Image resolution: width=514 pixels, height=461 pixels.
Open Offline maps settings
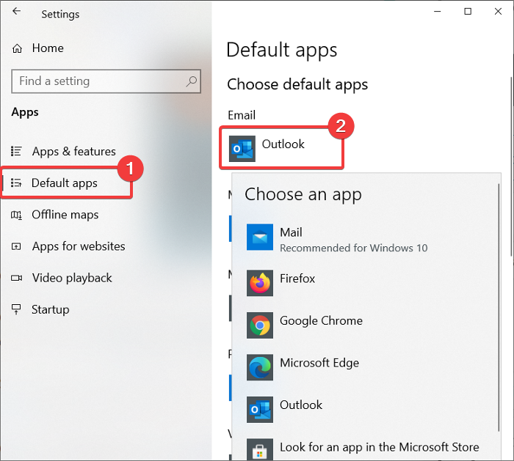(65, 215)
